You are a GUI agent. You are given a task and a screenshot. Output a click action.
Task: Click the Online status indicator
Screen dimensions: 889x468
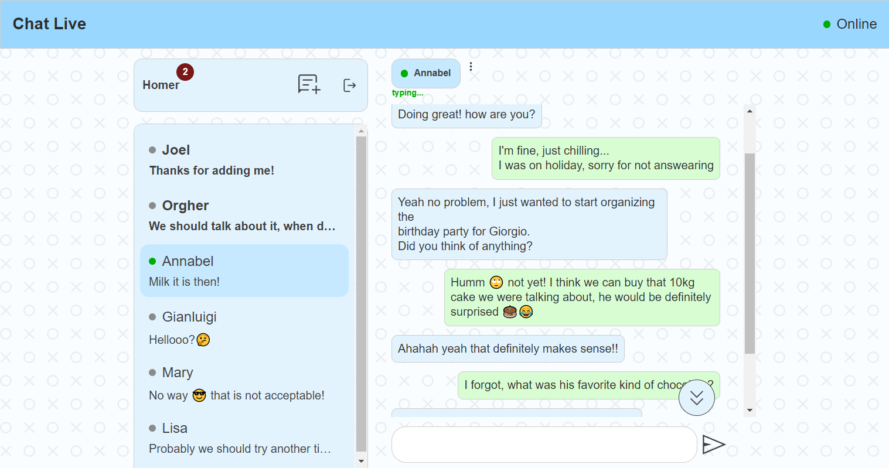pyautogui.click(x=850, y=24)
